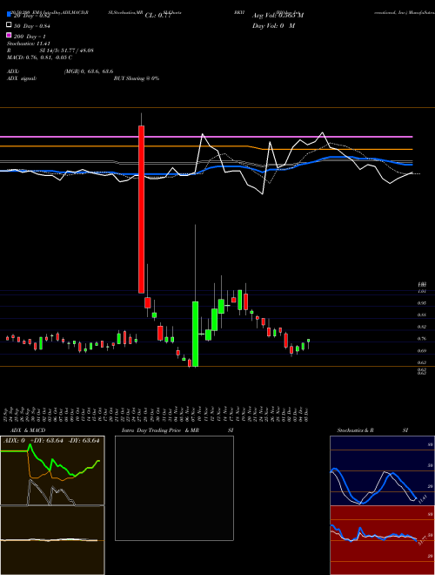435x575 pixels.
Task: Click the 0.76 price axis label
Action: (x=422, y=339)
